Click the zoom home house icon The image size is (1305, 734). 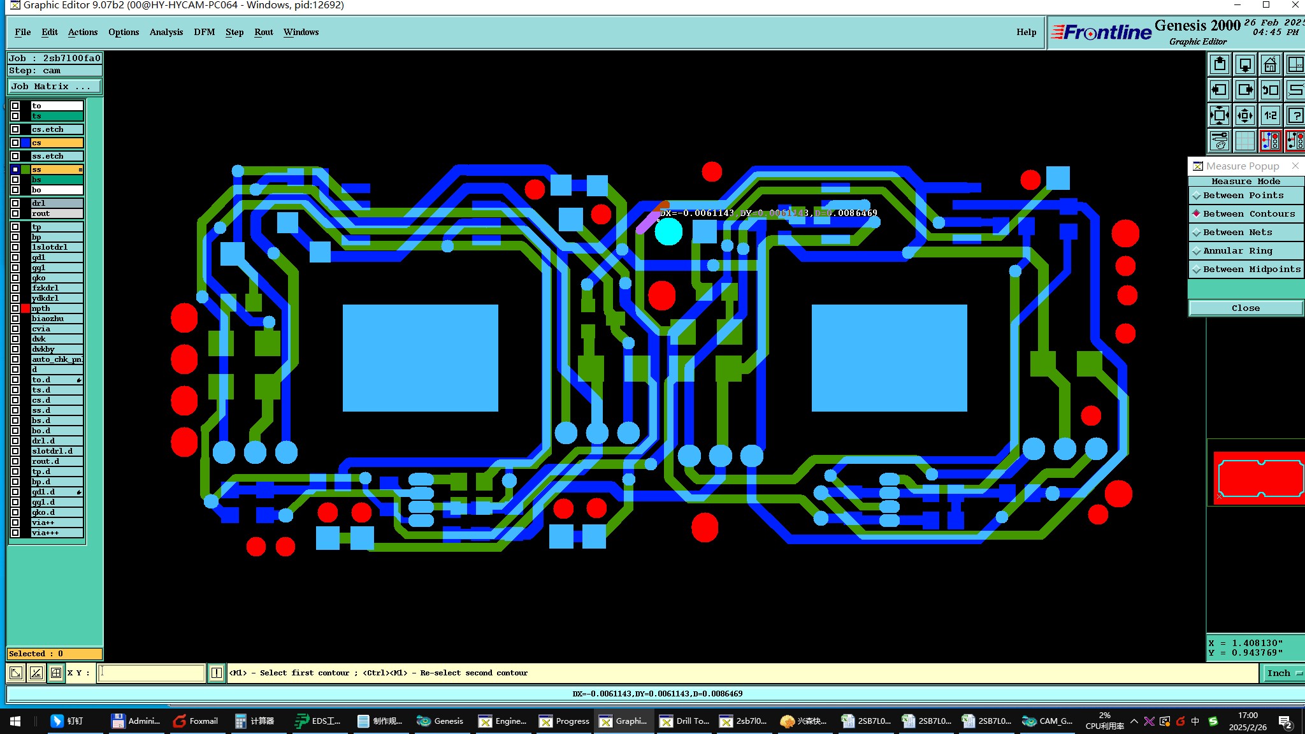point(1270,65)
